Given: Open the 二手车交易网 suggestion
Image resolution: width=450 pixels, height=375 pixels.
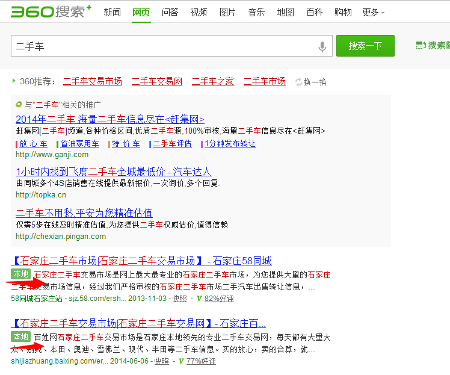Looking at the screenshot, I should coord(157,81).
